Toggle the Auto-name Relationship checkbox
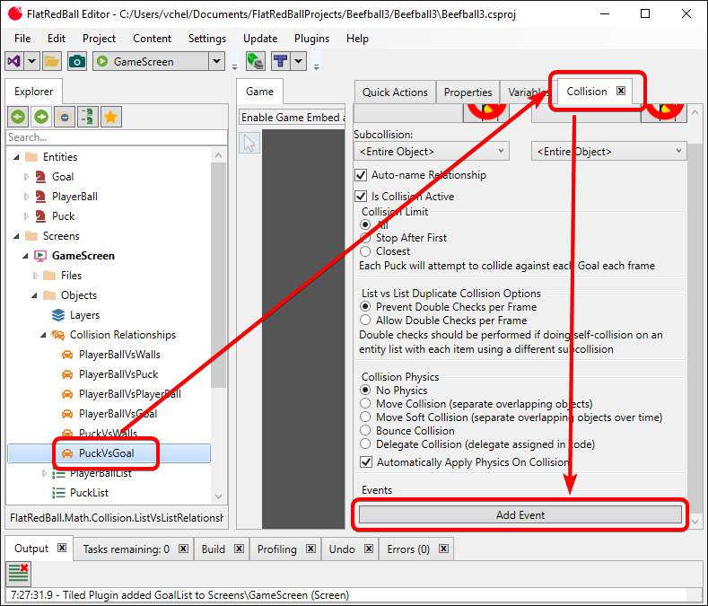708x606 pixels. tap(362, 175)
